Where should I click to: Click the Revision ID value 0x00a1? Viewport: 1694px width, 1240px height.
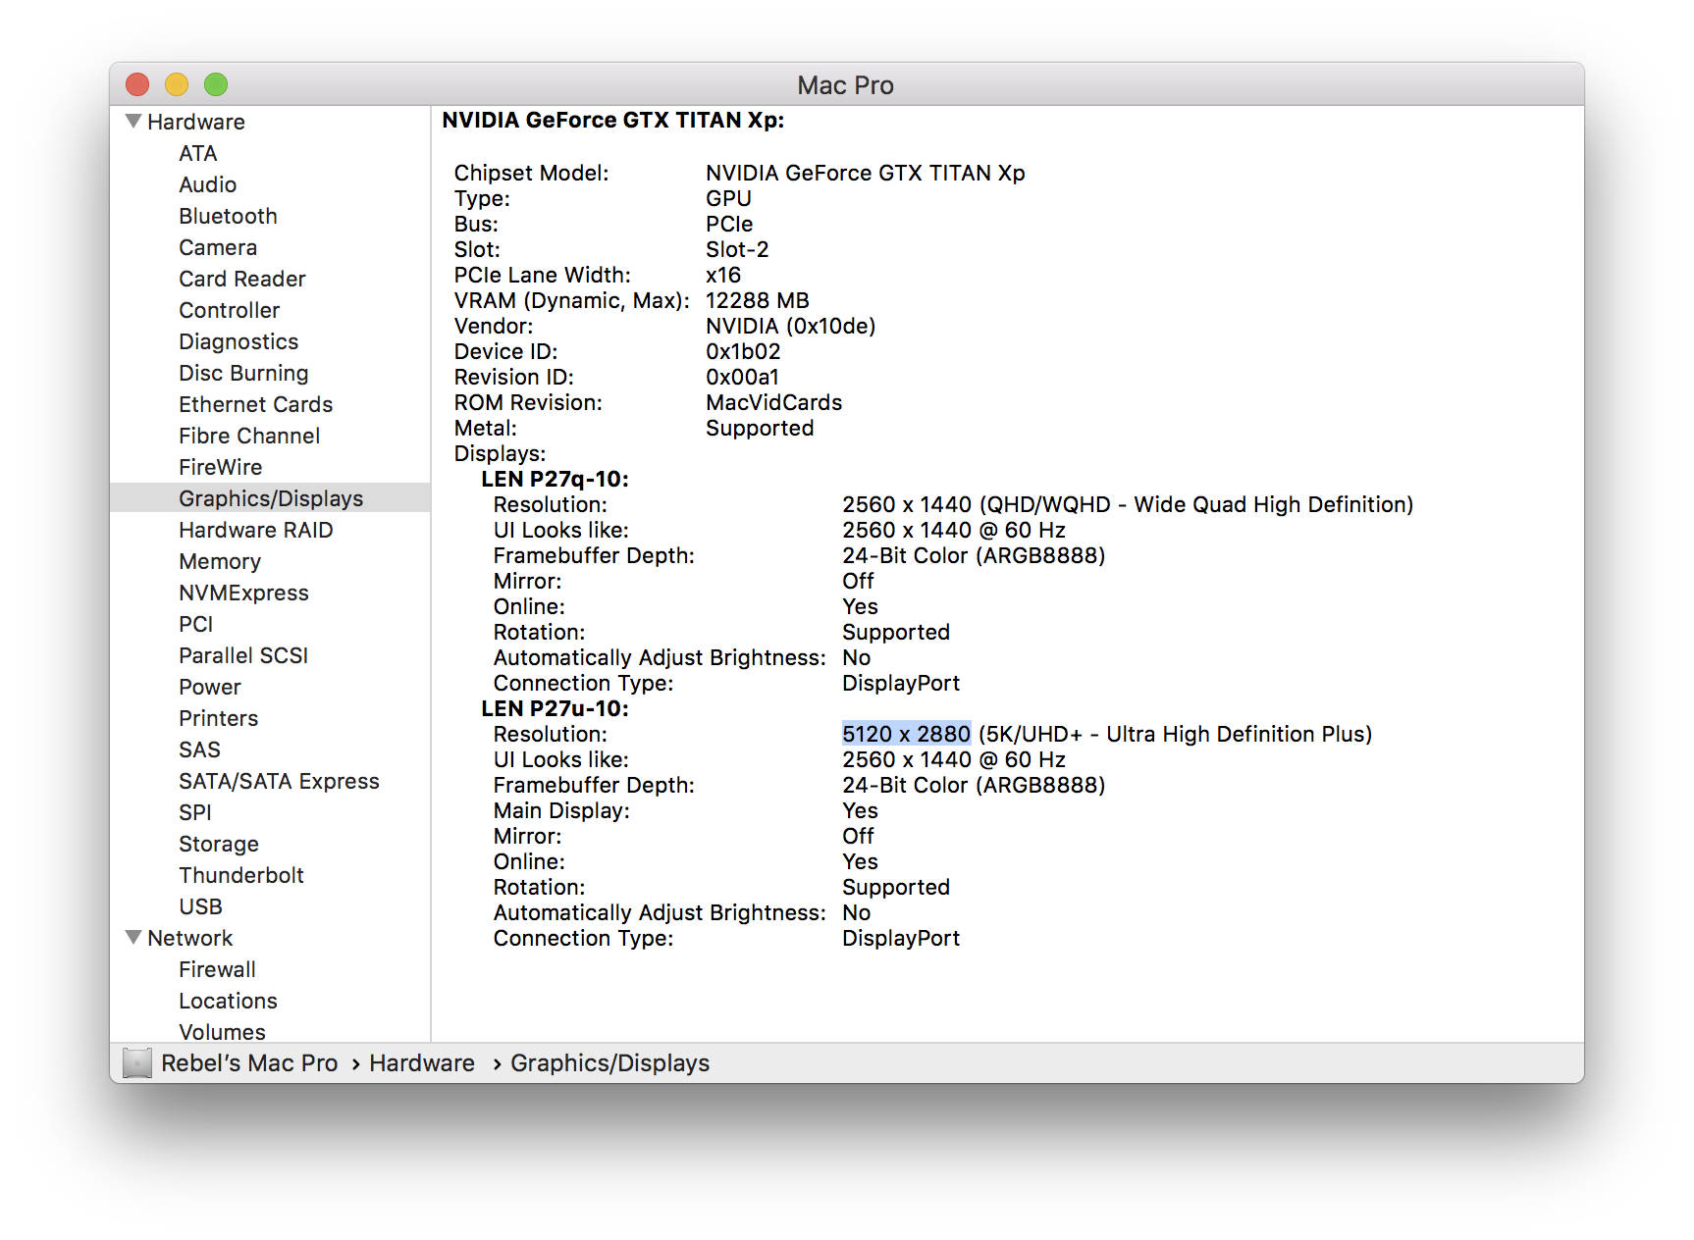coord(743,377)
